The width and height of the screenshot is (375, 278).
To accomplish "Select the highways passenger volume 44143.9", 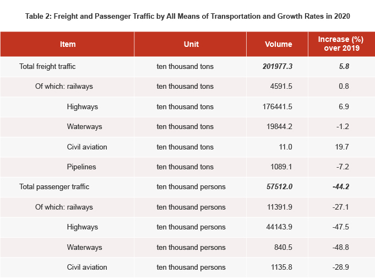I will 279,227.
